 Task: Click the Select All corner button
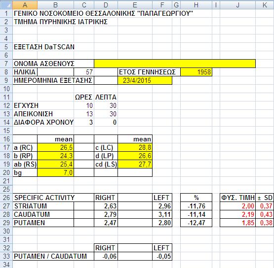point(6,5)
